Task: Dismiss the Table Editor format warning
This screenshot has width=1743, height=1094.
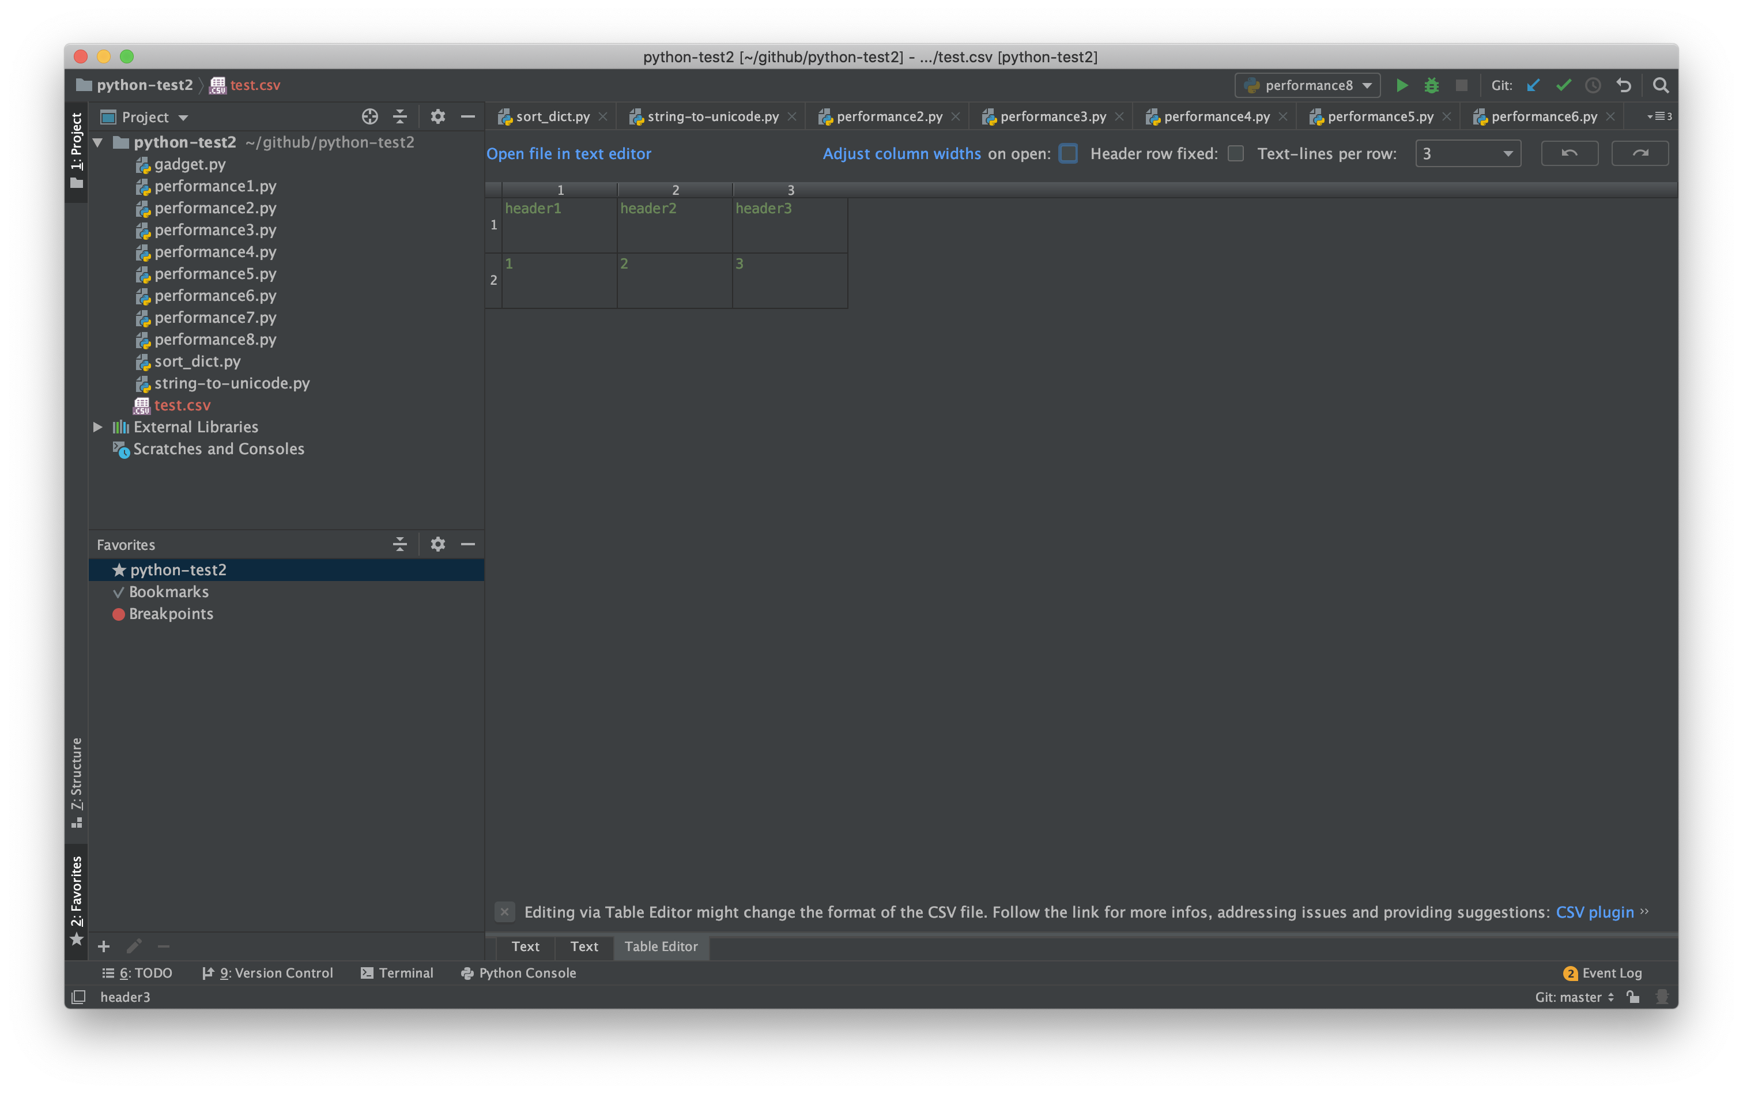Action: point(504,912)
